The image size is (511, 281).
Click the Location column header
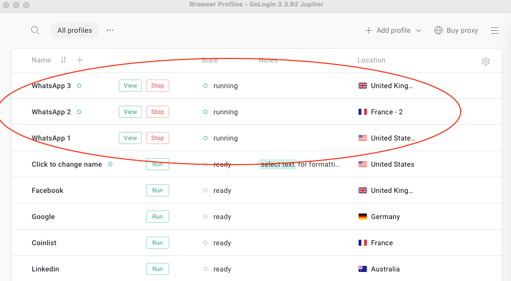pos(371,60)
